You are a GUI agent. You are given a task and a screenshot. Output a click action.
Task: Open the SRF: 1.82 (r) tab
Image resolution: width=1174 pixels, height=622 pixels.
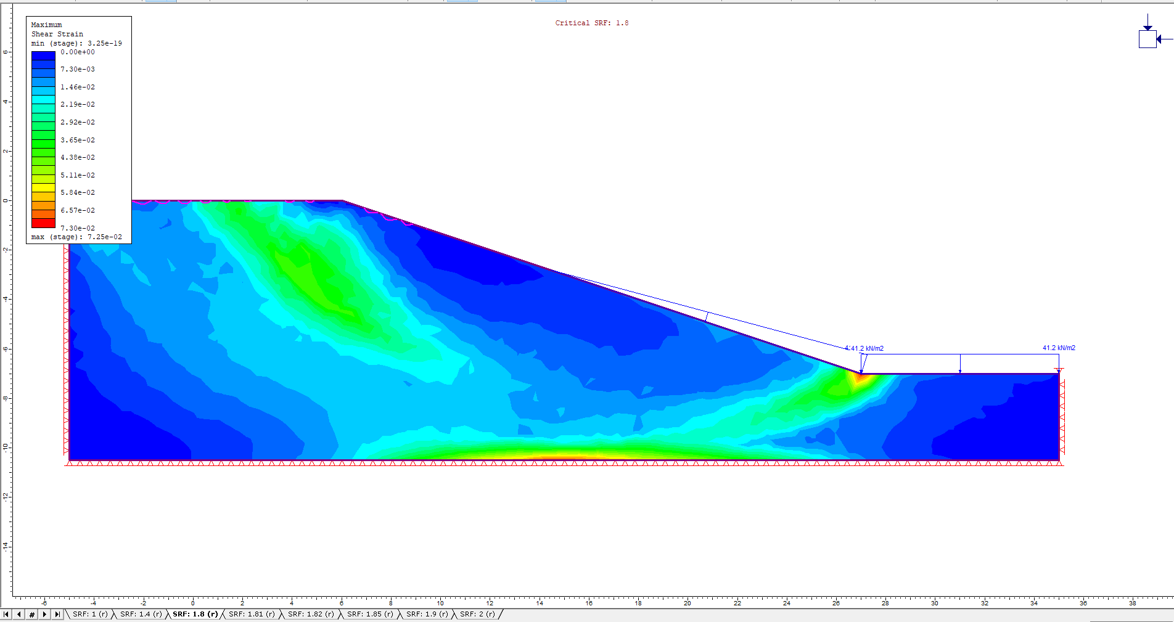(311, 614)
